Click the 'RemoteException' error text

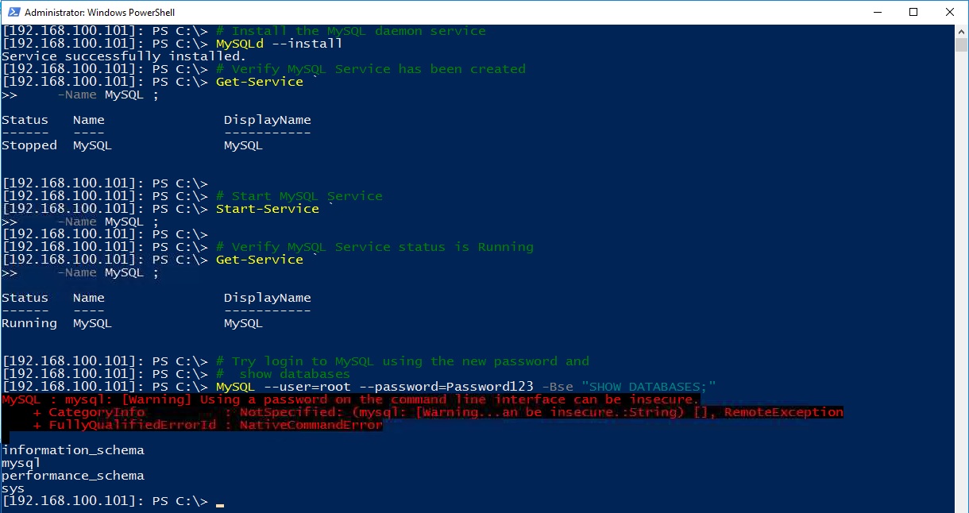click(x=784, y=412)
